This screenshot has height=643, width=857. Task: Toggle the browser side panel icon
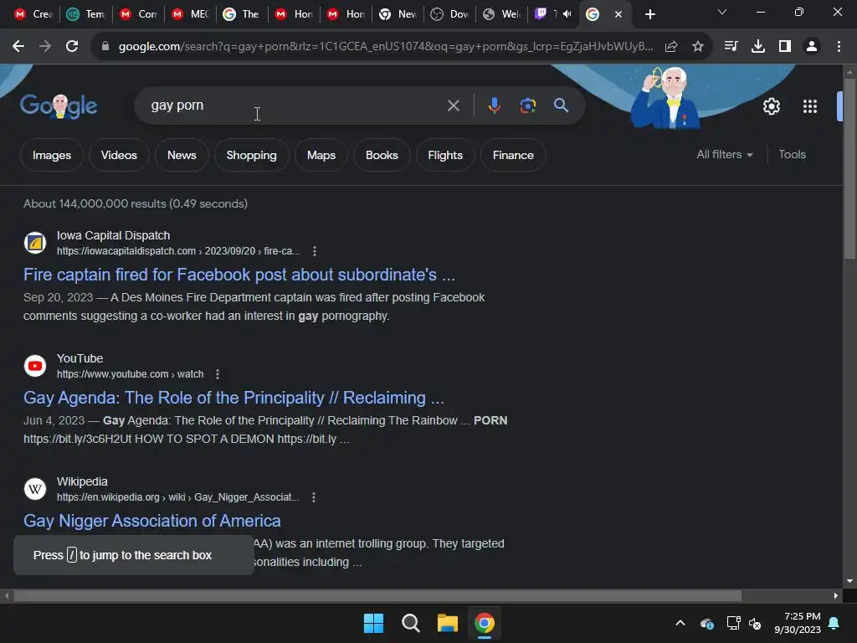click(x=785, y=47)
